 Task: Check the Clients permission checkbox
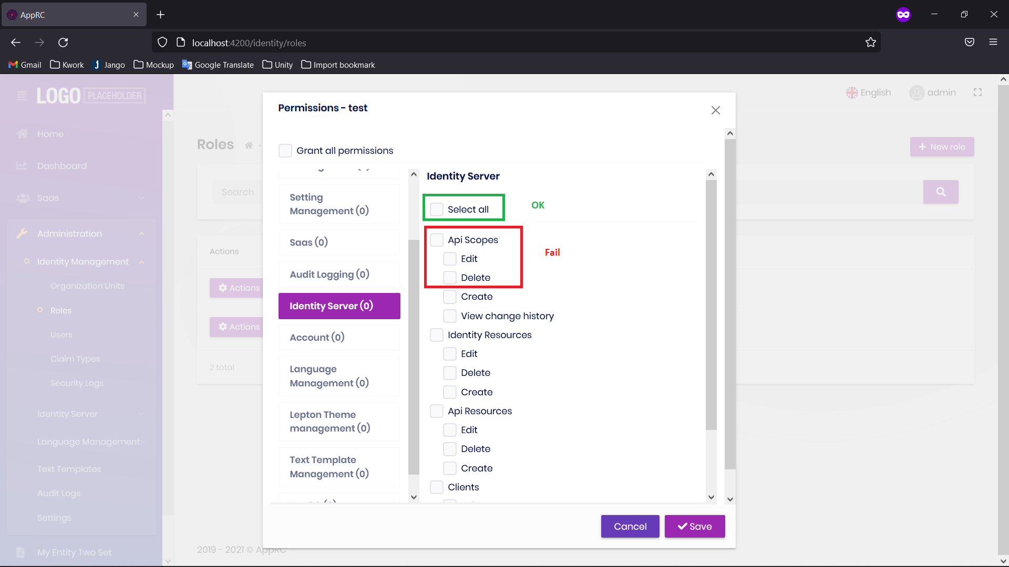coord(436,487)
